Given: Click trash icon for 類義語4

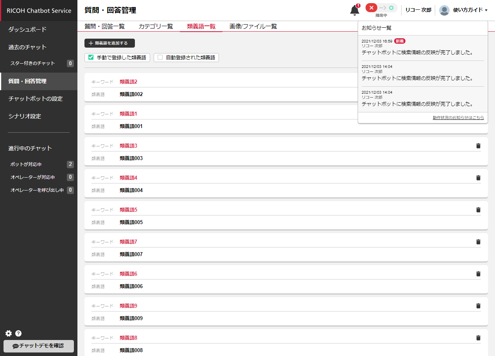Looking at the screenshot, I should (x=478, y=178).
